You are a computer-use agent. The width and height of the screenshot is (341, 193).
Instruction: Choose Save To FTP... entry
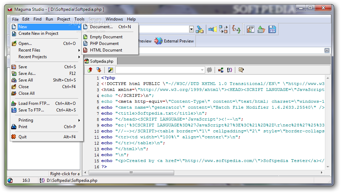point(46,110)
